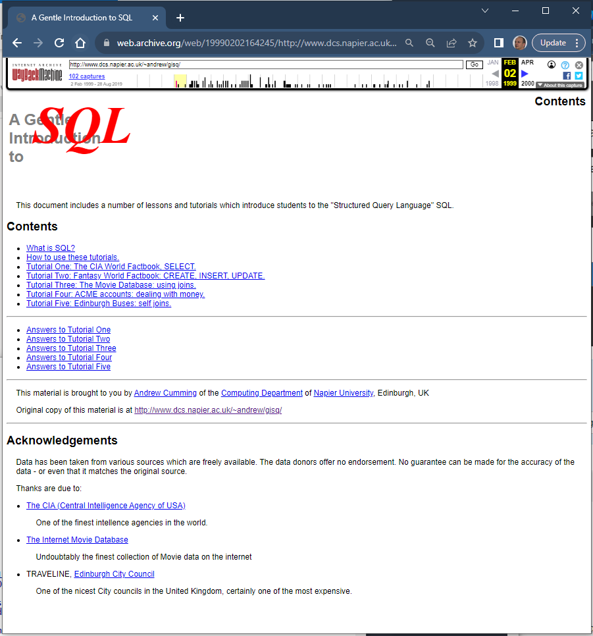Open the What is SQL? link
This screenshot has width=593, height=636.
[x=51, y=248]
